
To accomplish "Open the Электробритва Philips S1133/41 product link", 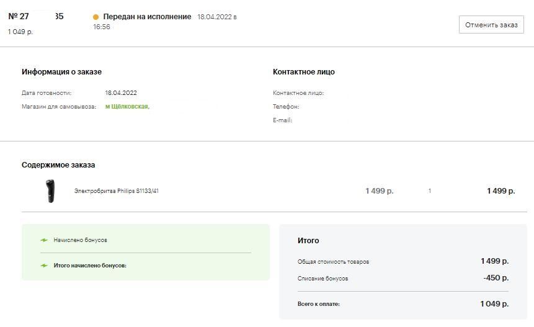I will click(117, 191).
